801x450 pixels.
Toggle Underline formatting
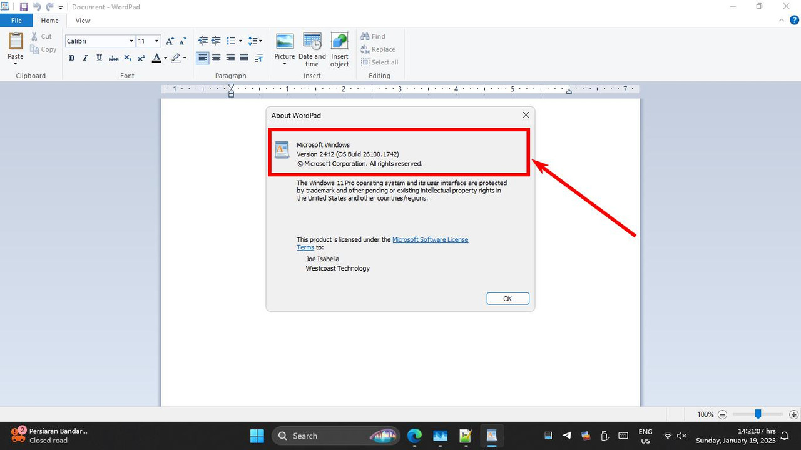99,58
